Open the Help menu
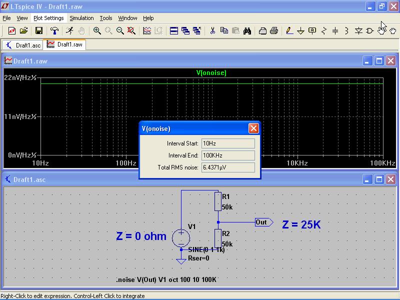 (148, 18)
